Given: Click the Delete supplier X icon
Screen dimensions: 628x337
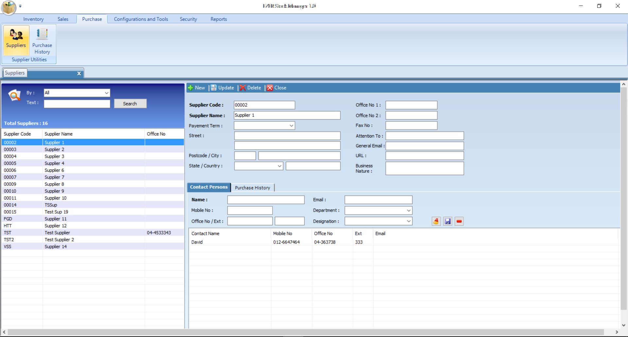Looking at the screenshot, I should pos(243,88).
